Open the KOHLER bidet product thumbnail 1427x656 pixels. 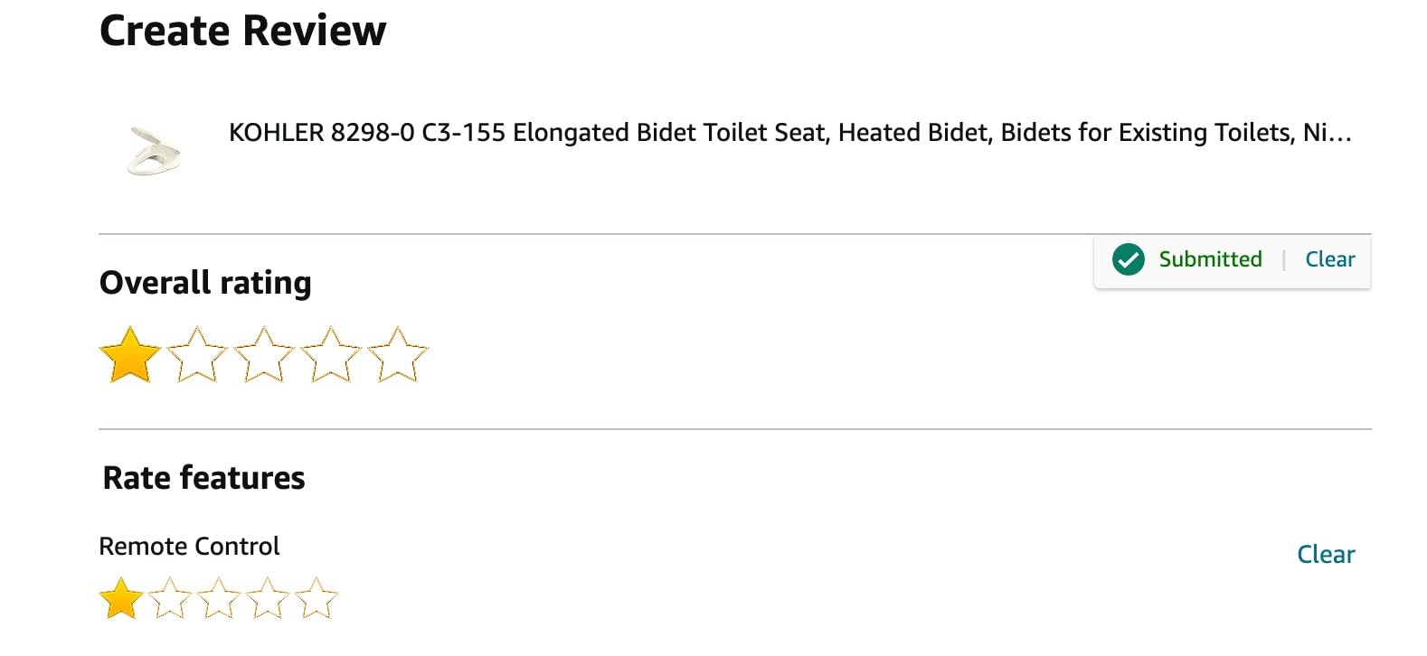(x=154, y=149)
